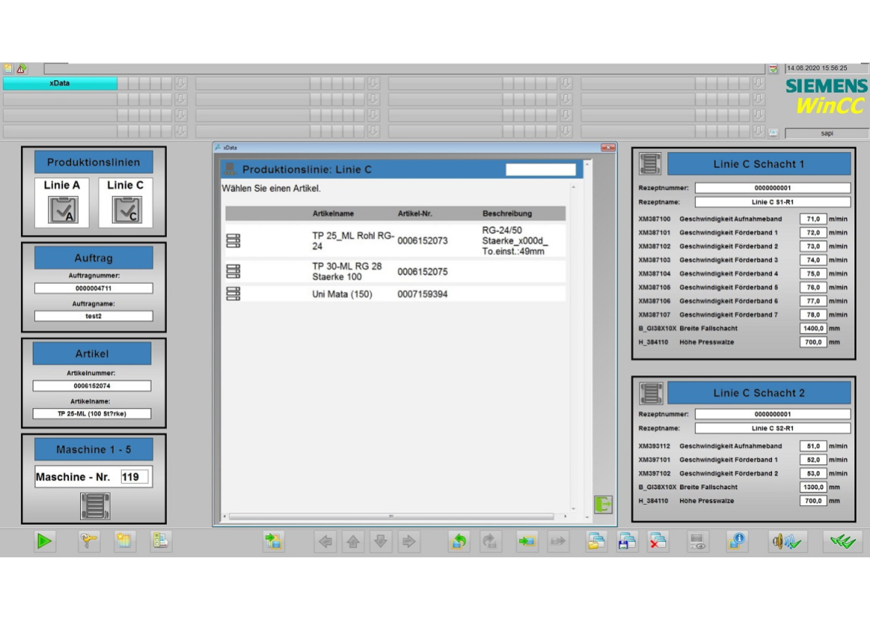Click the Linie C Schacht 1 recipe icon
Viewport: 870px width, 619px height.
tap(651, 164)
